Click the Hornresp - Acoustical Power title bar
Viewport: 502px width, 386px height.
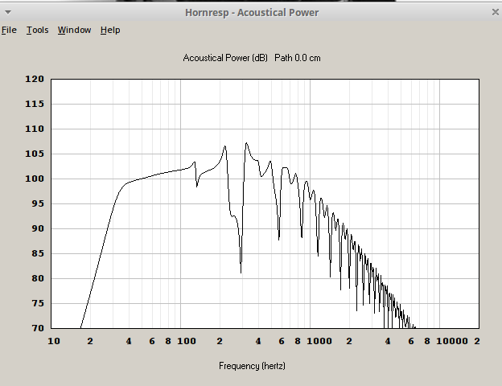pyautogui.click(x=252, y=13)
